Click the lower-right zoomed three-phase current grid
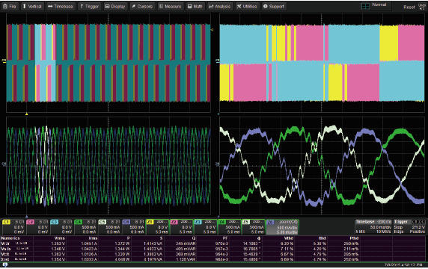Screen dimensions: 428x269 322,166
